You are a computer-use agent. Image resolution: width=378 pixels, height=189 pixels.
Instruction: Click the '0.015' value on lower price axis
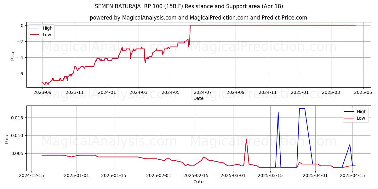pyautogui.click(x=18, y=117)
